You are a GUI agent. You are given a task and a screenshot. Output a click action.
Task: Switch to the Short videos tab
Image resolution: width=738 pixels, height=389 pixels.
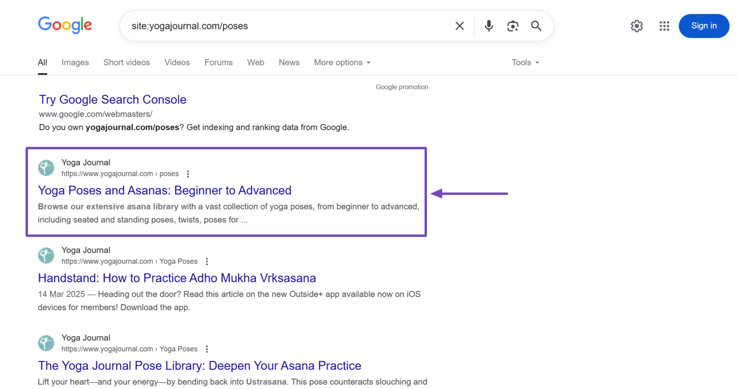click(127, 62)
